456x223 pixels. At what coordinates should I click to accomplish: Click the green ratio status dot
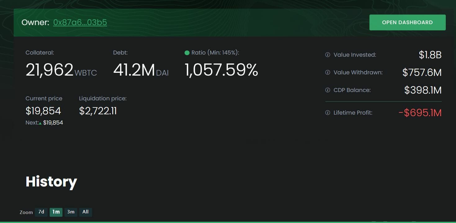click(x=187, y=53)
